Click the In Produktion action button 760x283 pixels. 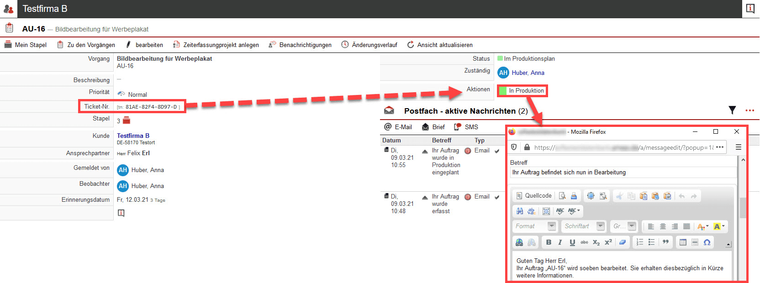point(522,91)
